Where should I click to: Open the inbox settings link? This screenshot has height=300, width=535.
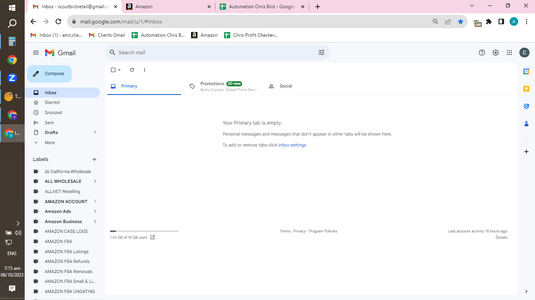click(292, 145)
